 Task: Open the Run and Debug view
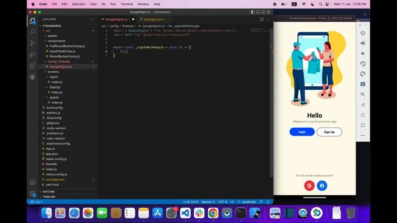click(x=32, y=54)
